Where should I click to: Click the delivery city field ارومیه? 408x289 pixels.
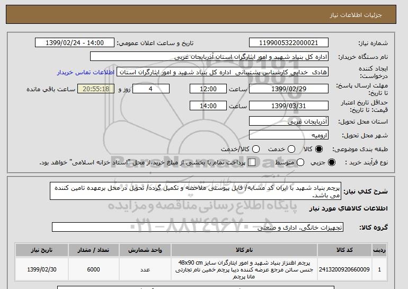[288, 135]
